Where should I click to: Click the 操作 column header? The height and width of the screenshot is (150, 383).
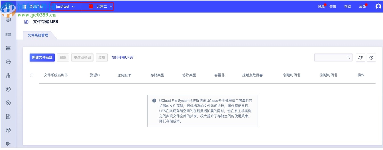[361, 75]
